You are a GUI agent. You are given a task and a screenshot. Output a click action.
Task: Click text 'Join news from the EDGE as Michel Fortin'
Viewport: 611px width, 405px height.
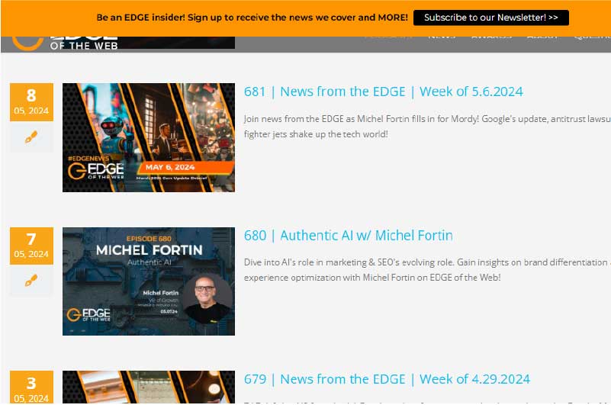click(x=326, y=119)
